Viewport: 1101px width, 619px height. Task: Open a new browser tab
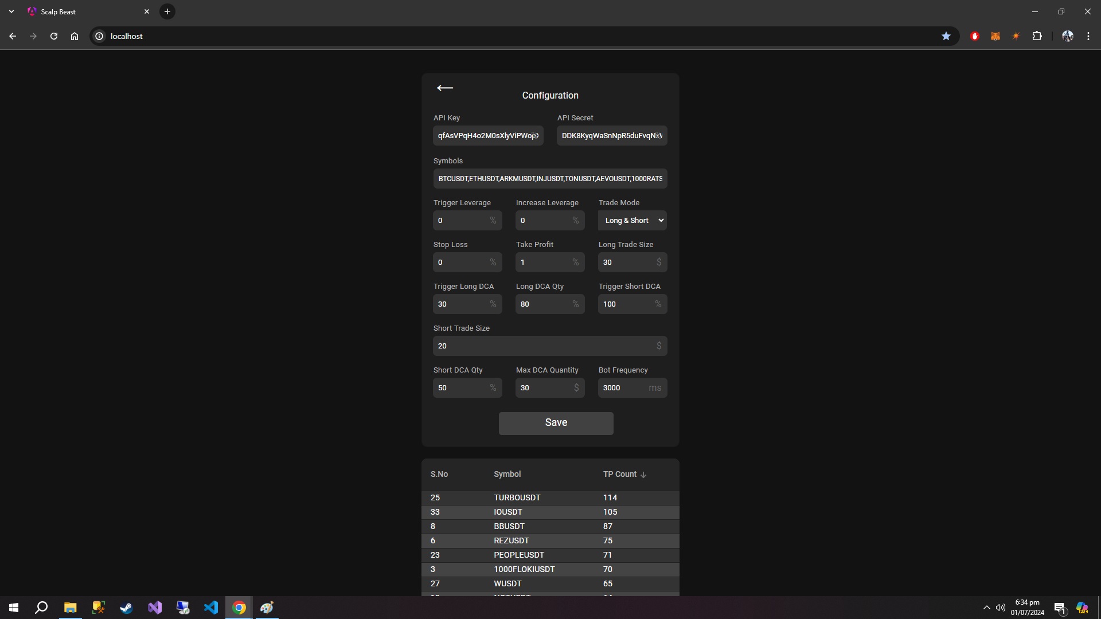(167, 11)
